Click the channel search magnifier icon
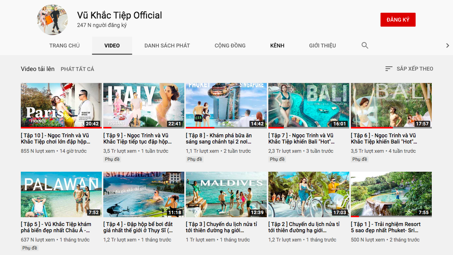Viewport: 453px width, 255px height. click(x=365, y=46)
